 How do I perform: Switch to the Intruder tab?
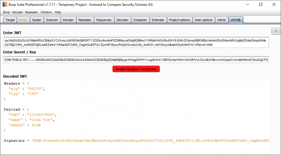pyautogui.click(x=68, y=20)
